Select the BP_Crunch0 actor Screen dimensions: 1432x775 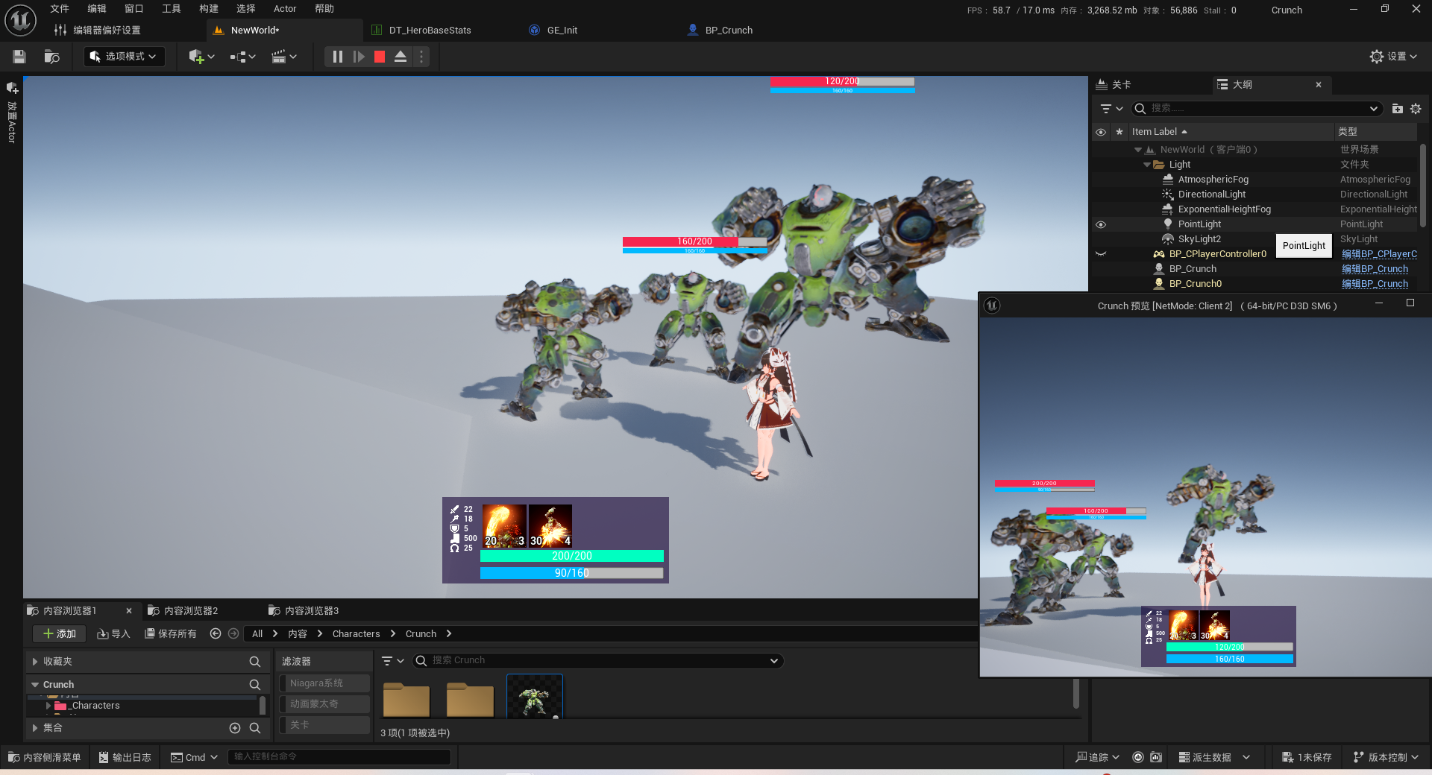click(1195, 284)
